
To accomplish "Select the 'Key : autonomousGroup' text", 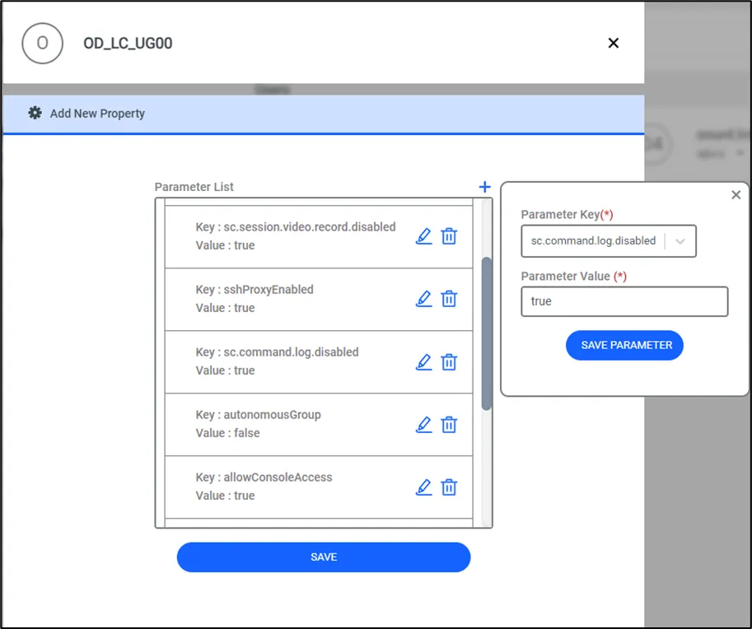I will [x=258, y=415].
